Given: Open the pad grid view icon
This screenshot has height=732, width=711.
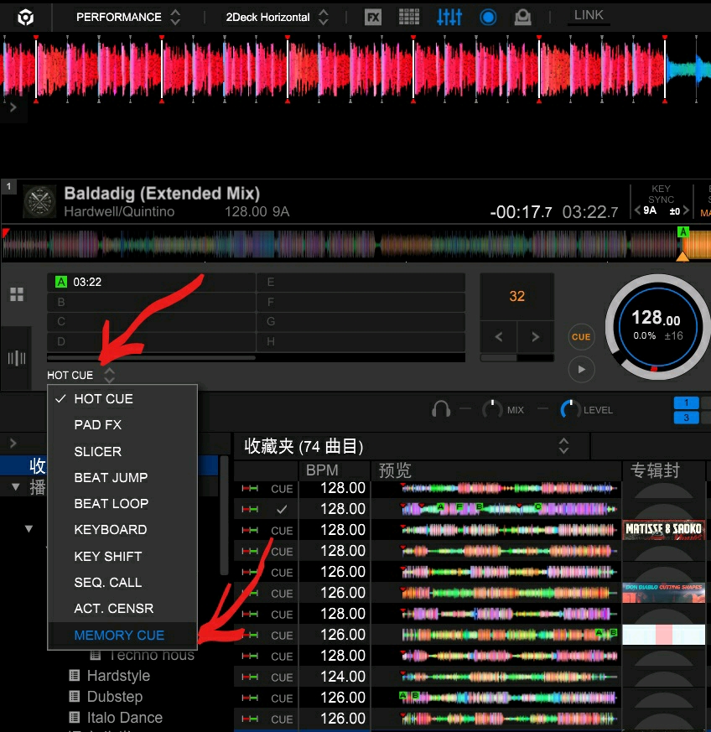Looking at the screenshot, I should (17, 294).
